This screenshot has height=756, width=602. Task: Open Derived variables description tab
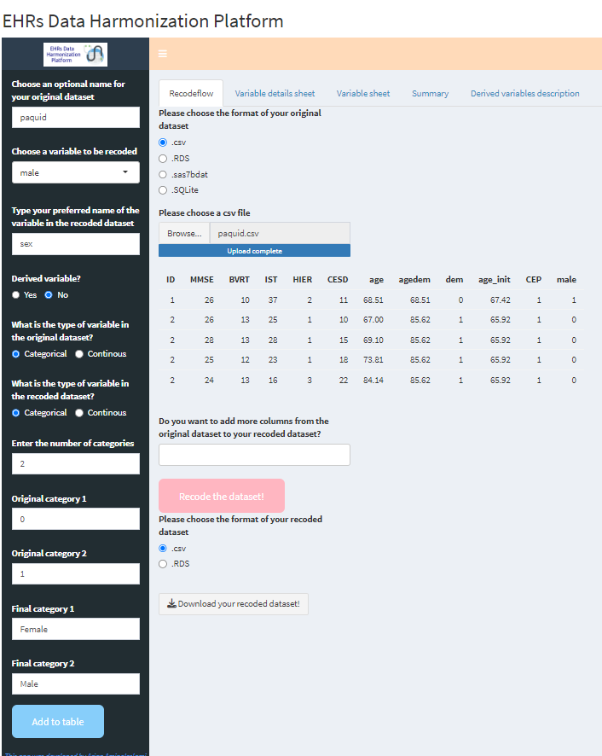525,94
